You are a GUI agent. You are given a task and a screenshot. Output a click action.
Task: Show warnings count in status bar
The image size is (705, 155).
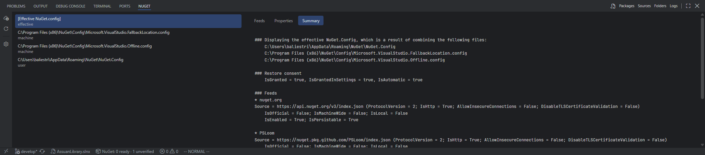(x=174, y=151)
